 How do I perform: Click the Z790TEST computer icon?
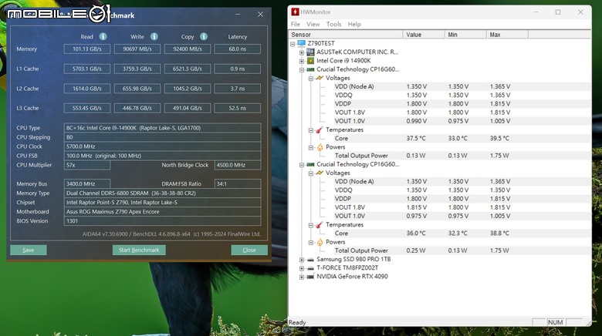pos(301,43)
